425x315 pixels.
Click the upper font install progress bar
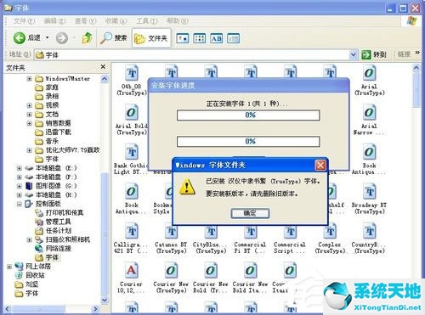tap(248, 115)
